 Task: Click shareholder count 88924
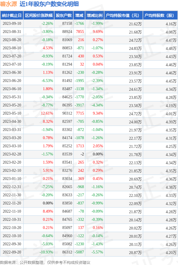[67, 32]
